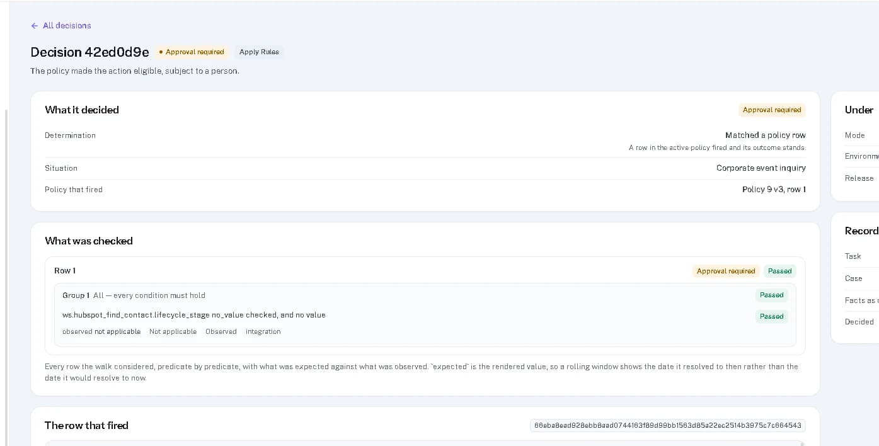Click the Approval required badge beside Decision 42ed0d9e
Image resolution: width=879 pixels, height=446 pixels.
point(192,52)
